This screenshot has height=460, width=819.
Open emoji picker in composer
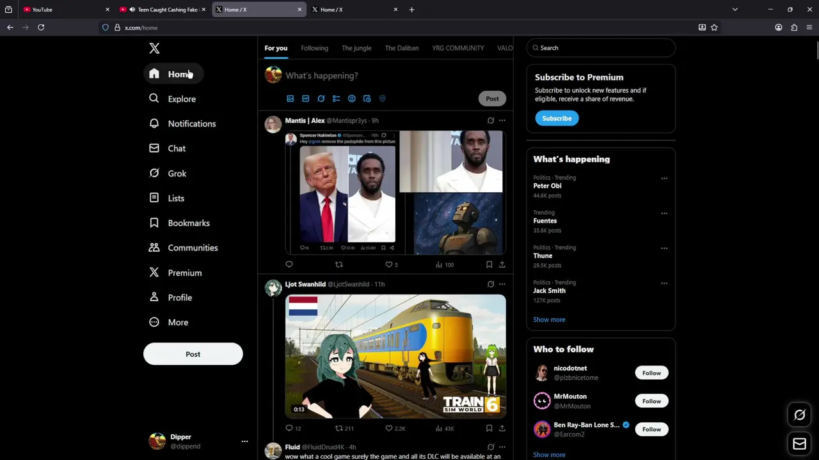(x=351, y=98)
